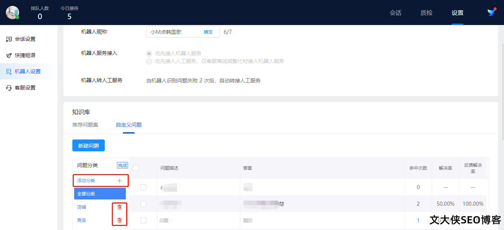Check the first question row checkbox

pyautogui.click(x=144, y=187)
